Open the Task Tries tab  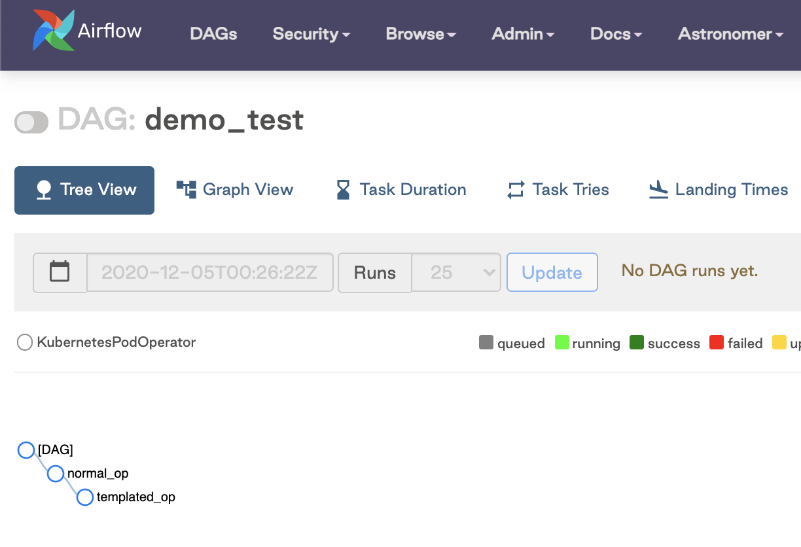click(558, 190)
